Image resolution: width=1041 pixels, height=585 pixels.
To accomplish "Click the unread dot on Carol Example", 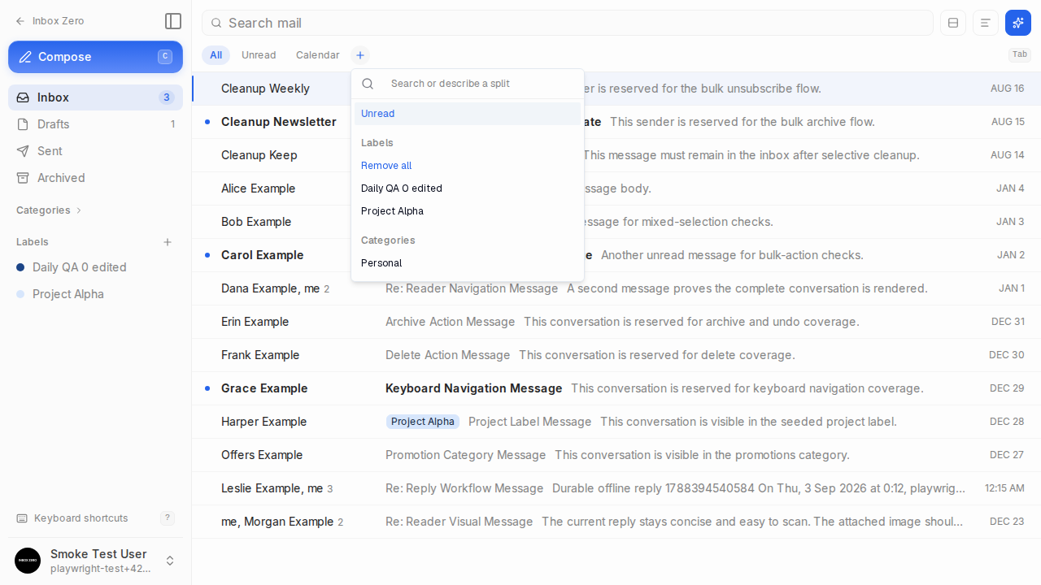I will 207,255.
